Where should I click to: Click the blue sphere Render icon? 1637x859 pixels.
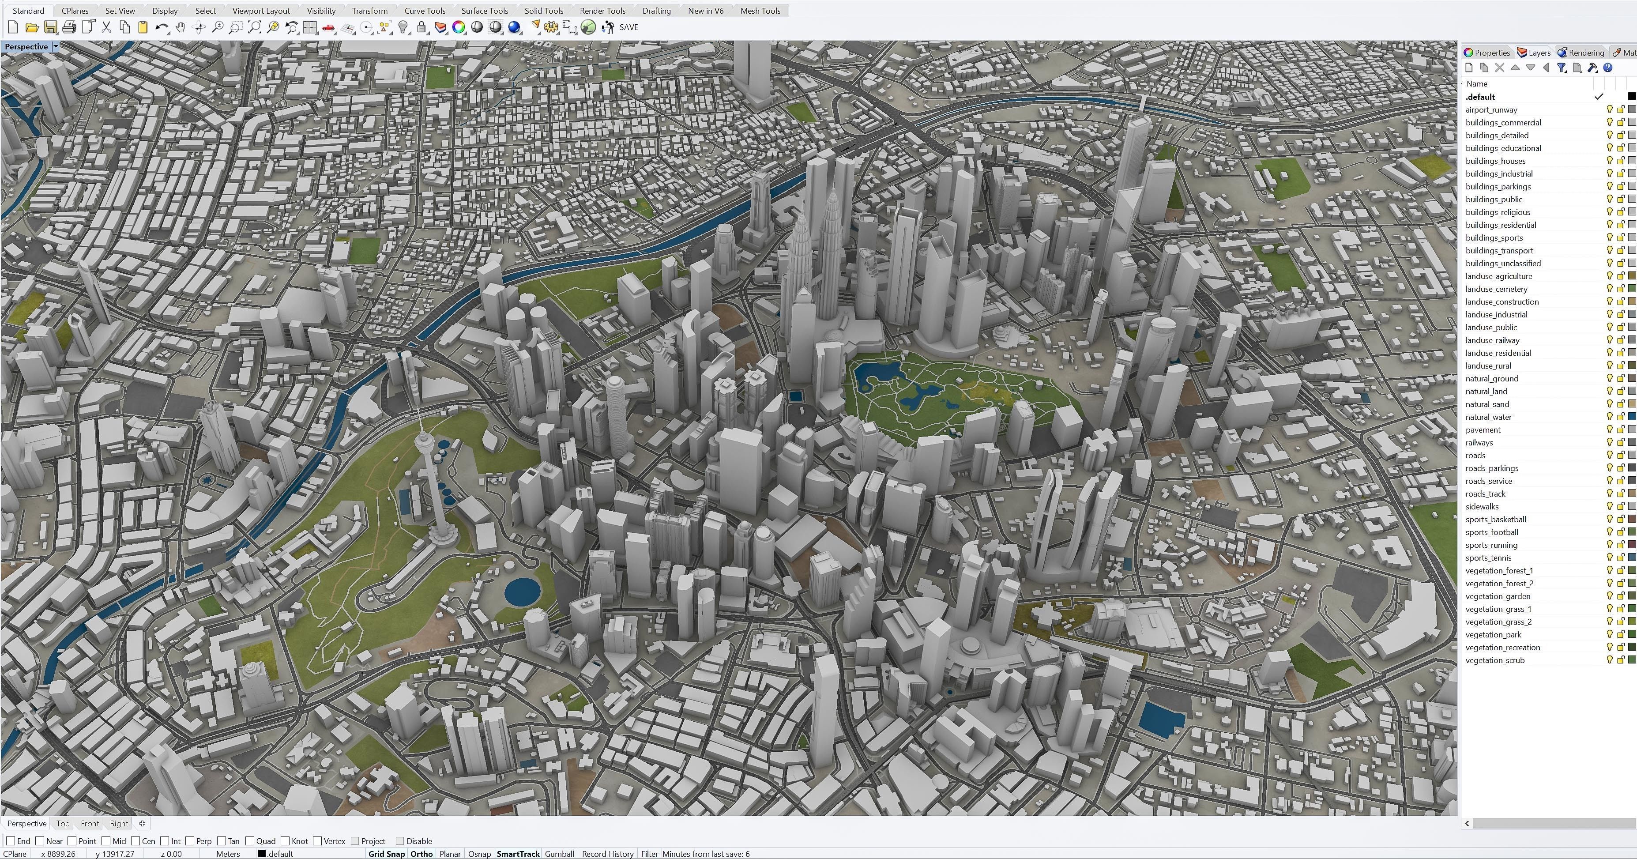pyautogui.click(x=514, y=26)
